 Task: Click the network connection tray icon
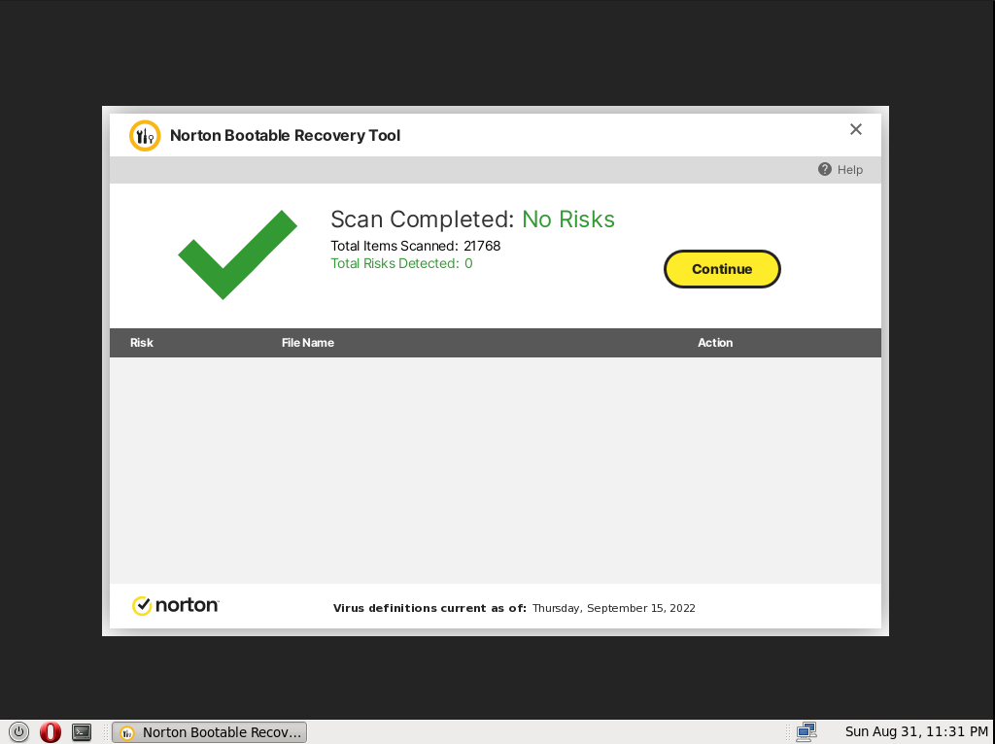click(806, 732)
